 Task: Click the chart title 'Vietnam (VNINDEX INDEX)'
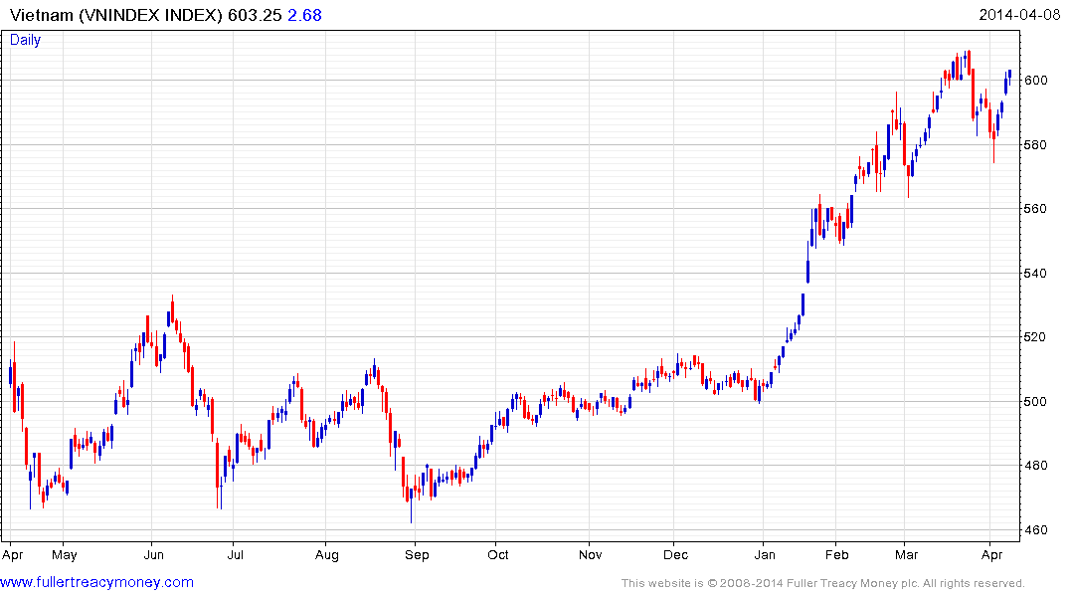116,15
